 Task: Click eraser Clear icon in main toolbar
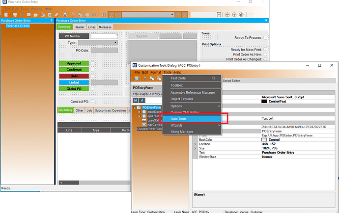[56, 15]
